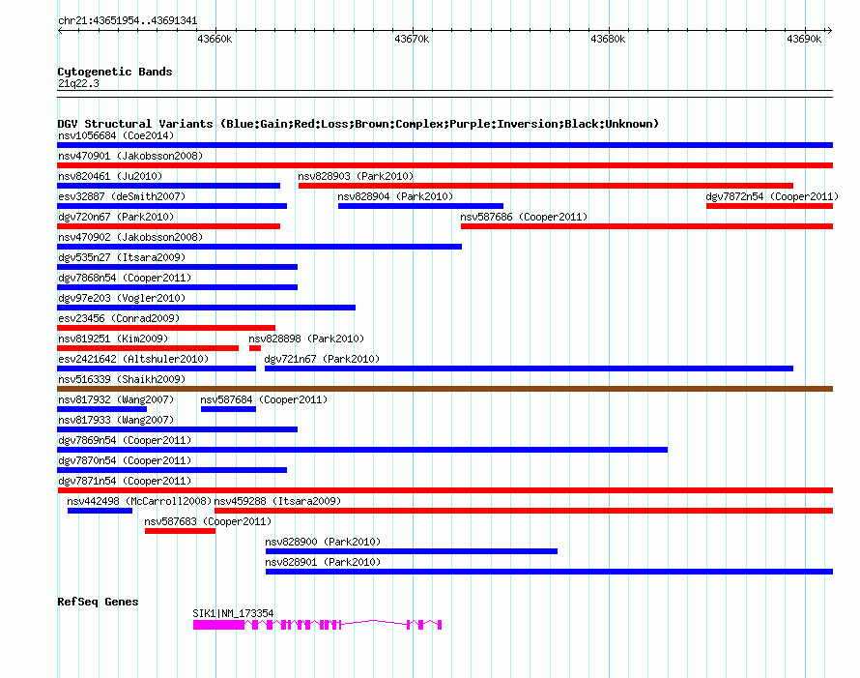The width and height of the screenshot is (860, 678).
Task: Click dgv7872n54 (Cooper2011) label
Action: [x=772, y=196]
